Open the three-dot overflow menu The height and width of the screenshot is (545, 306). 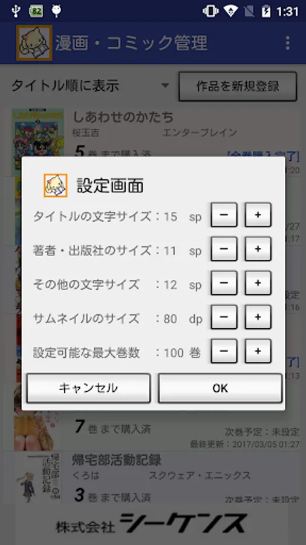pyautogui.click(x=288, y=43)
